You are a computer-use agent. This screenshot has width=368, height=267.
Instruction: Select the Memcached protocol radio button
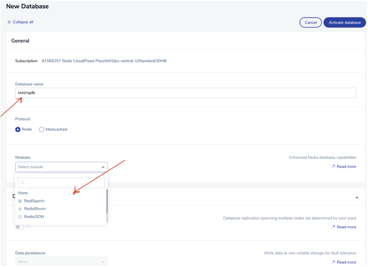point(41,129)
